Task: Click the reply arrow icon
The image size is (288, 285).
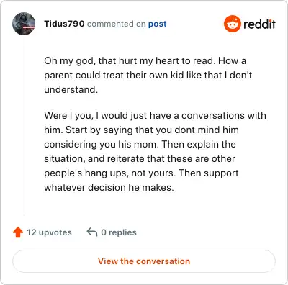Action: pos(92,232)
